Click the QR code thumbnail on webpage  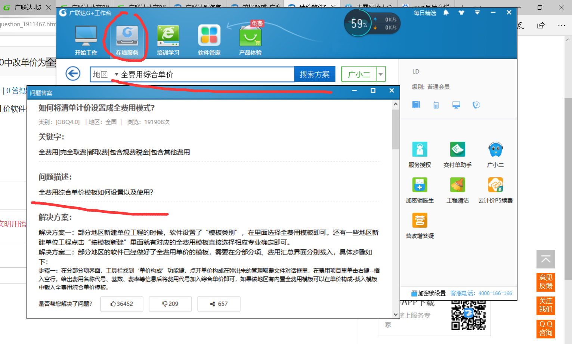[468, 315]
